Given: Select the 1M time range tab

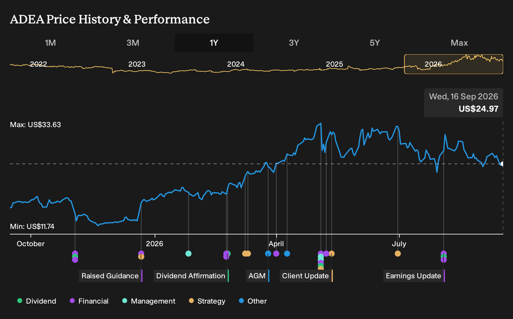Looking at the screenshot, I should coord(50,43).
